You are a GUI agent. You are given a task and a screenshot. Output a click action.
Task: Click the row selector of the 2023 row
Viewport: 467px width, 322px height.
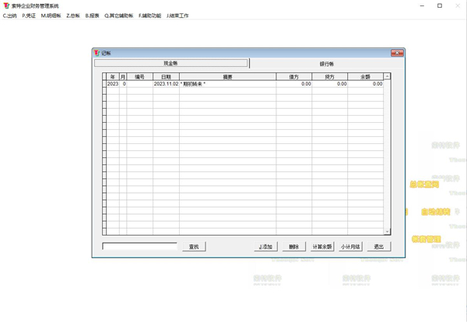coord(104,84)
